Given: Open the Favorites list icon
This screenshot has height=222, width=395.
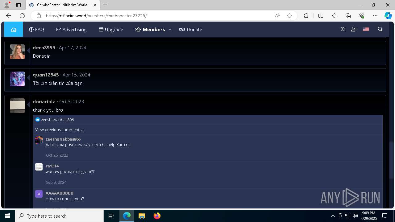Looking at the screenshot, I should (x=335, y=16).
